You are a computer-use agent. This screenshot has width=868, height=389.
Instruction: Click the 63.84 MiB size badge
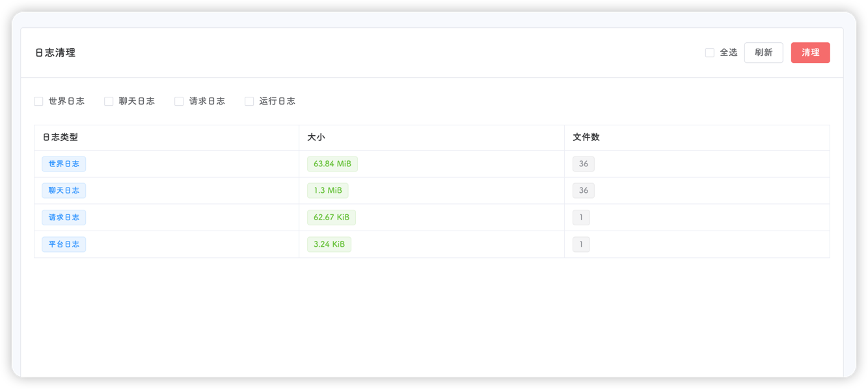tap(332, 164)
